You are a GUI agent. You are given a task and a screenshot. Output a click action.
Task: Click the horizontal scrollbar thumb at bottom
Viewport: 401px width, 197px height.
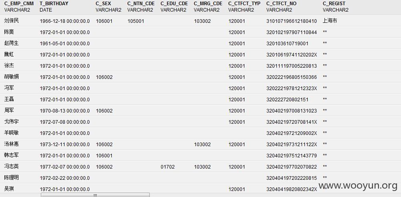[95, 195]
